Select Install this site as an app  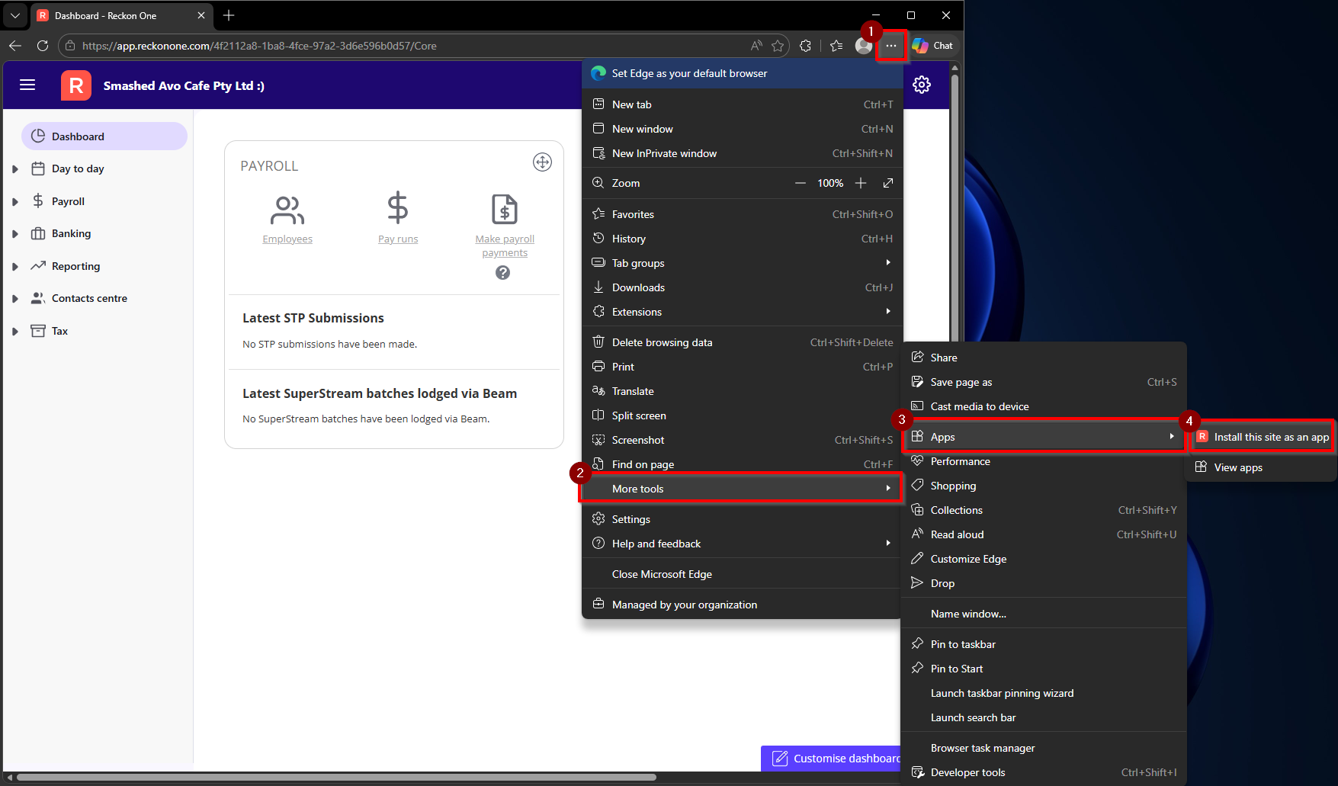pos(1263,437)
